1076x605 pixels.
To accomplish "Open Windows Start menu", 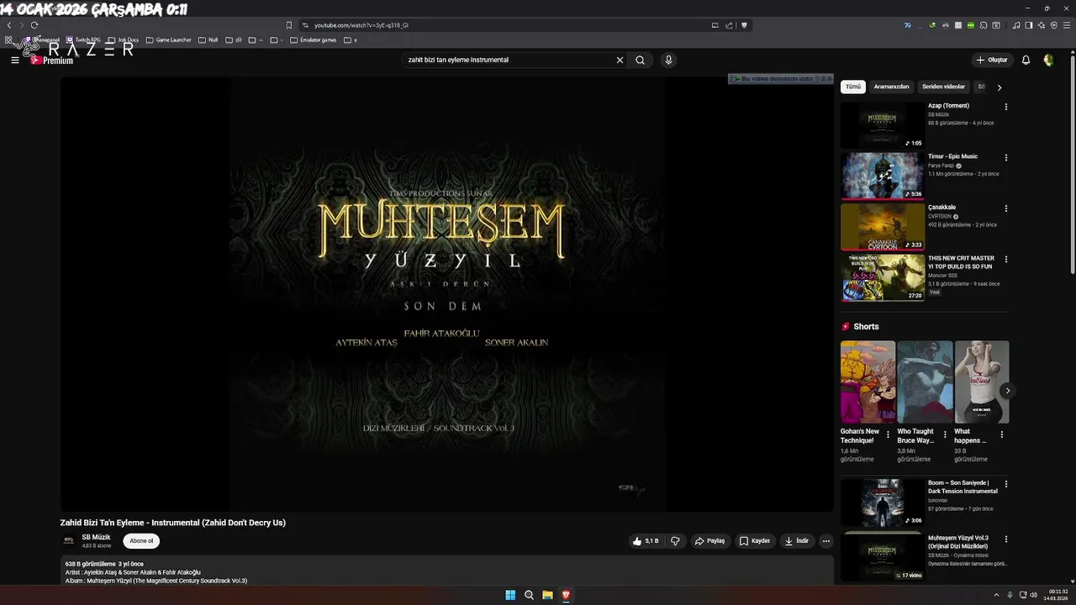I will (x=510, y=595).
